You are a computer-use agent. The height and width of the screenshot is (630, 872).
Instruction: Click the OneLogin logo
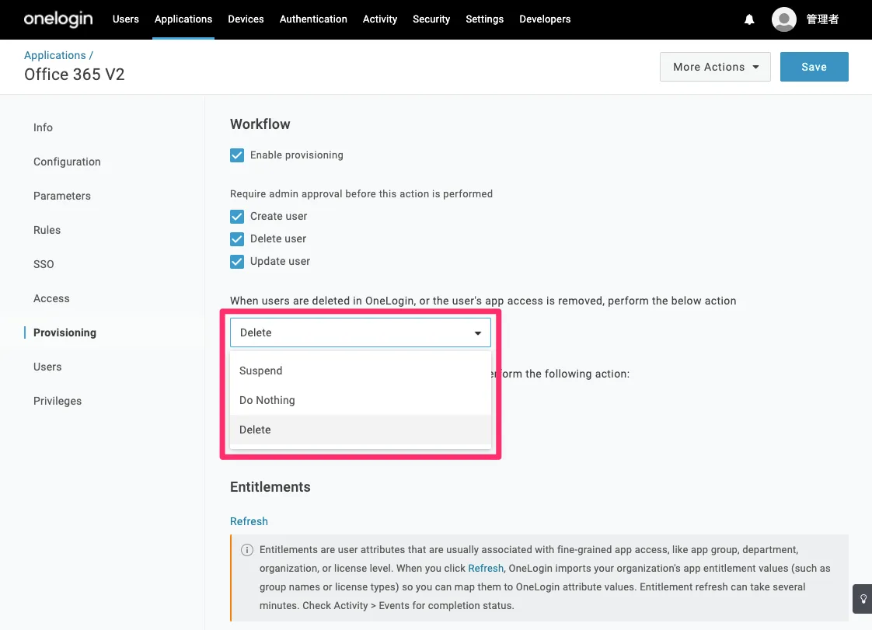(58, 19)
